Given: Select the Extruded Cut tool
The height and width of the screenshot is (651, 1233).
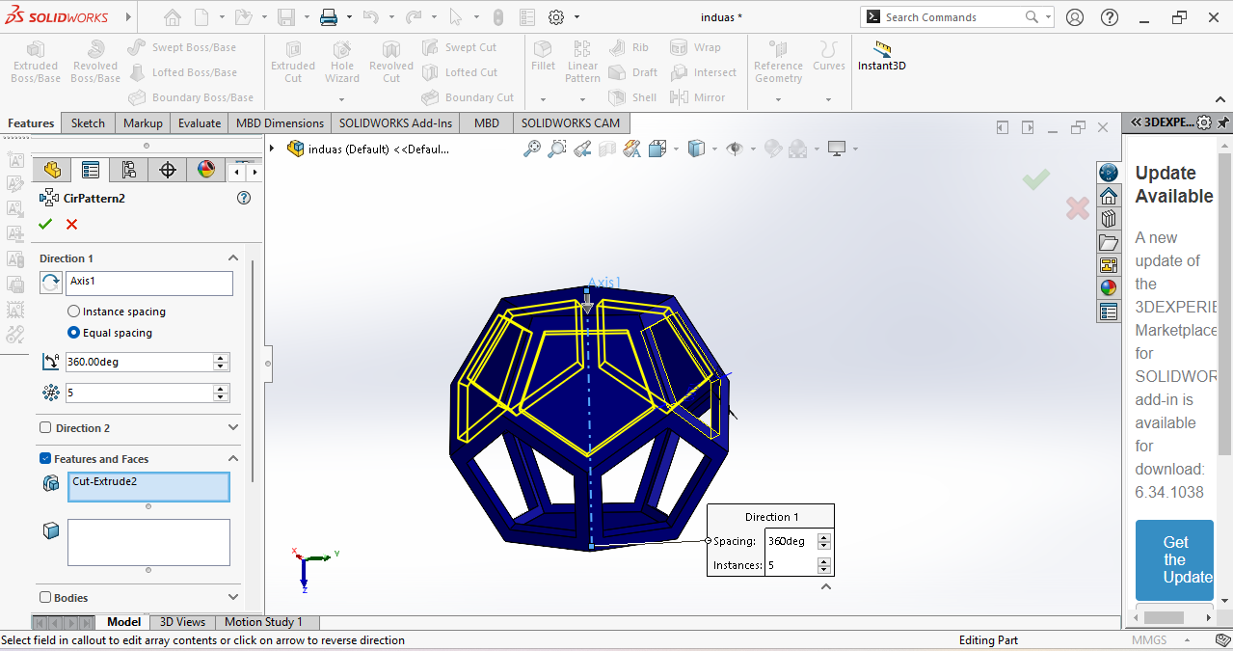Looking at the screenshot, I should 293,61.
